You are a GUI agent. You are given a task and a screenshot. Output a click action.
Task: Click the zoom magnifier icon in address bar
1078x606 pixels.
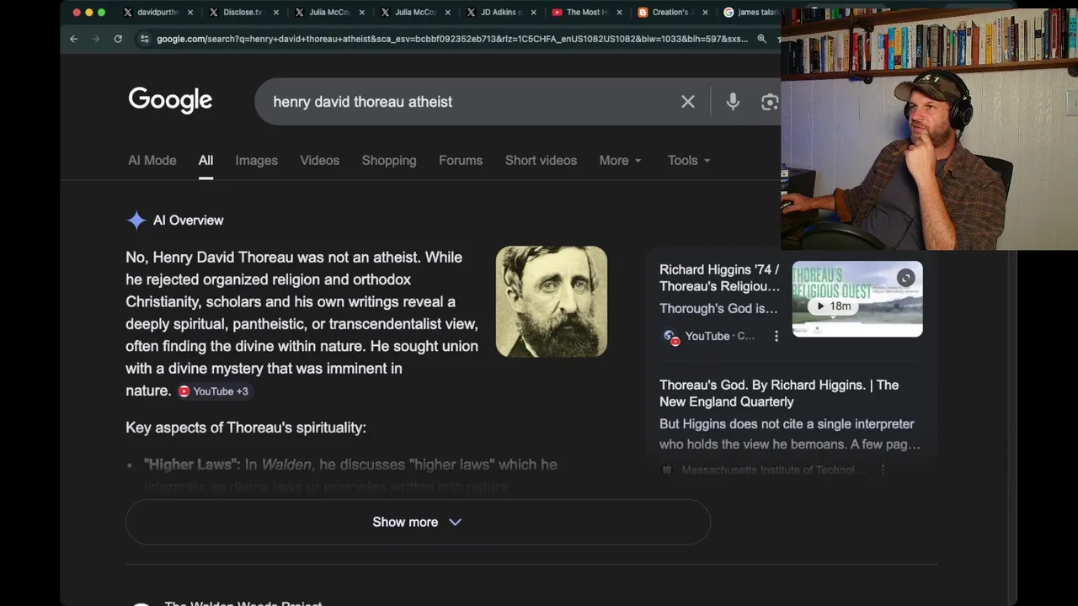[761, 39]
